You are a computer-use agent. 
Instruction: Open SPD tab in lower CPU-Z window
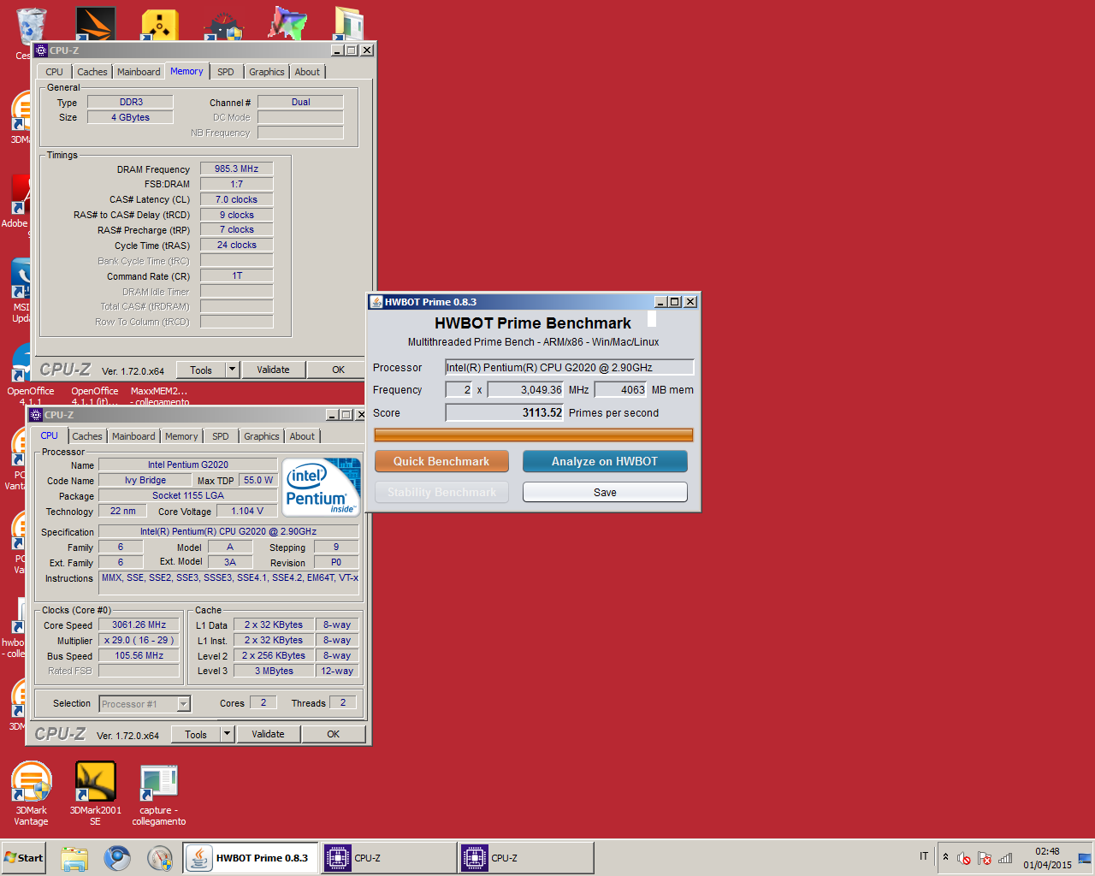[x=221, y=436]
